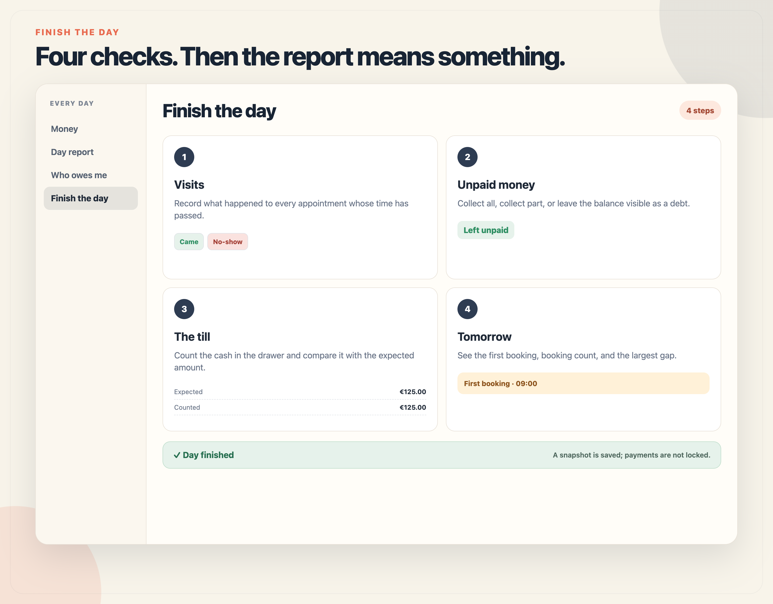Click The till description text
Image resolution: width=773 pixels, height=604 pixels.
click(x=294, y=361)
